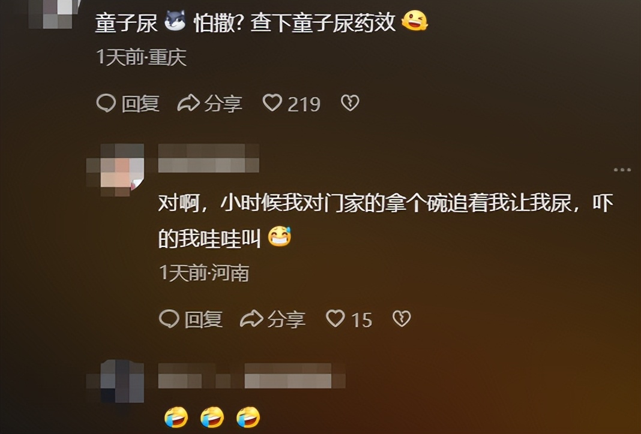The width and height of the screenshot is (641, 434).
Task: Click the share arrow on the Chongqing comment
Action: pyautogui.click(x=188, y=103)
